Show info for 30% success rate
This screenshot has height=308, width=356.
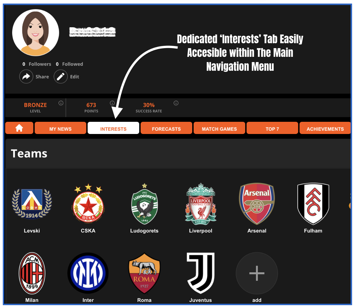[x=176, y=103]
